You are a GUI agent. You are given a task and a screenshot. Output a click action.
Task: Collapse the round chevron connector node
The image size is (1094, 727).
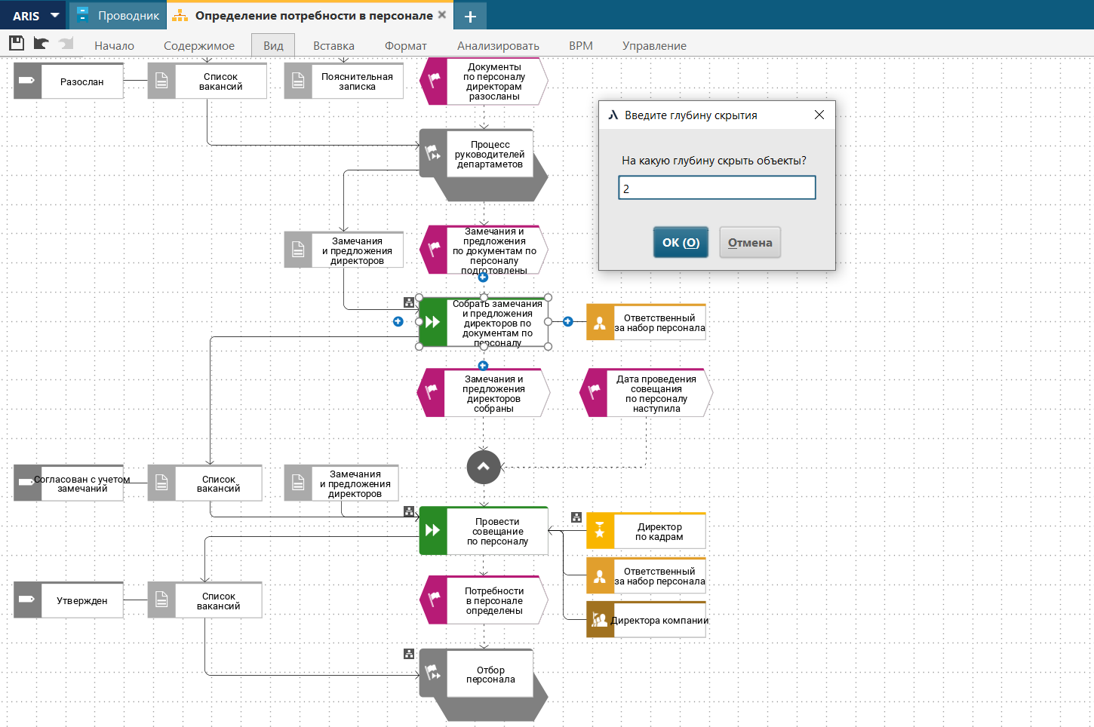[484, 467]
